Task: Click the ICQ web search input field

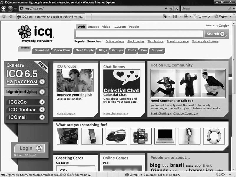Action: point(139,34)
